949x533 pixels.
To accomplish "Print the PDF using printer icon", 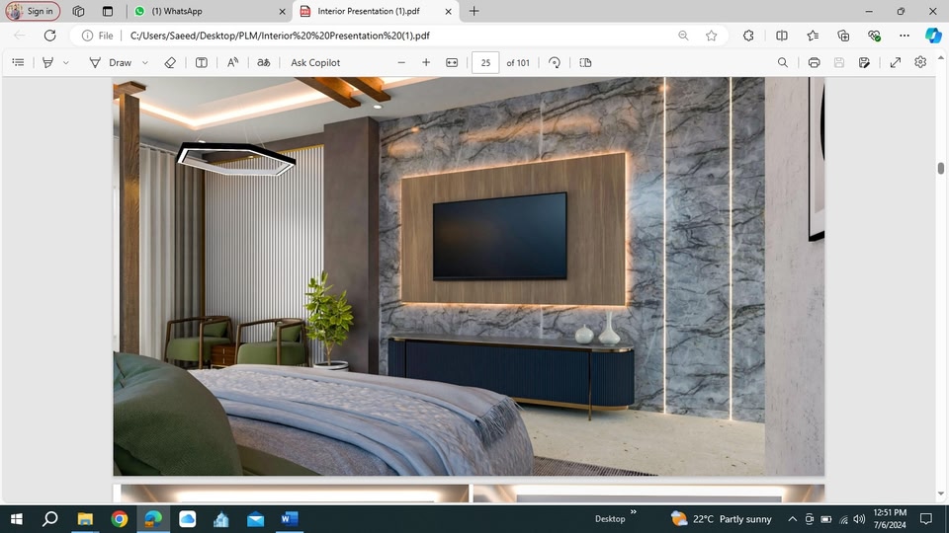I will (814, 62).
